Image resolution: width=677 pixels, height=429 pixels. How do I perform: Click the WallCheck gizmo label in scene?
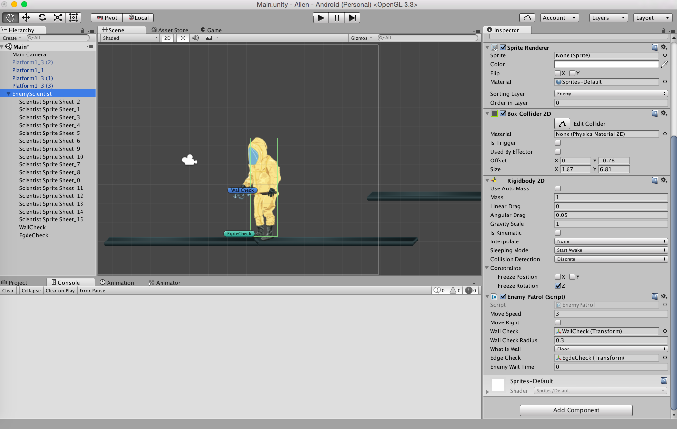click(243, 190)
